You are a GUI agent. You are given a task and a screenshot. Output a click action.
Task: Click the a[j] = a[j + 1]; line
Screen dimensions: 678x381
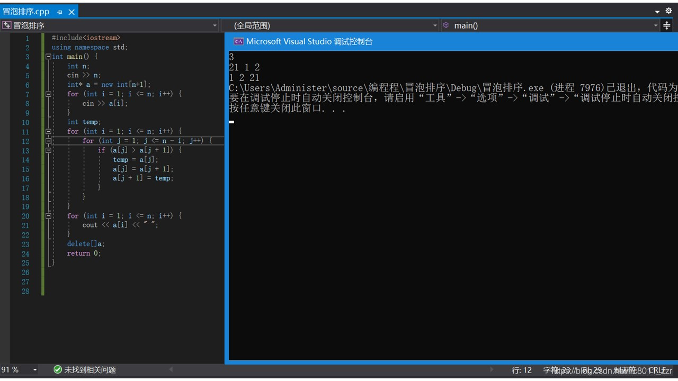coord(143,169)
